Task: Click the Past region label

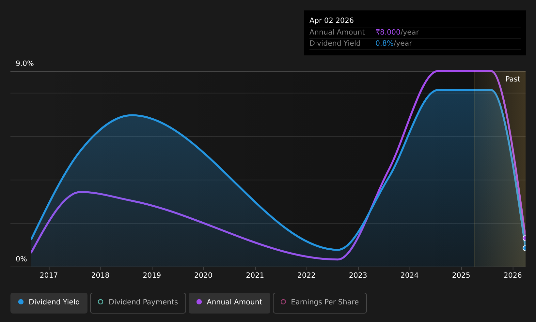Action: [513, 79]
